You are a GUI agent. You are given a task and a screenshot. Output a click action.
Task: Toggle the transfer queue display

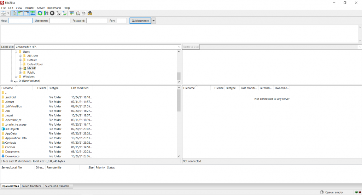(x=33, y=13)
